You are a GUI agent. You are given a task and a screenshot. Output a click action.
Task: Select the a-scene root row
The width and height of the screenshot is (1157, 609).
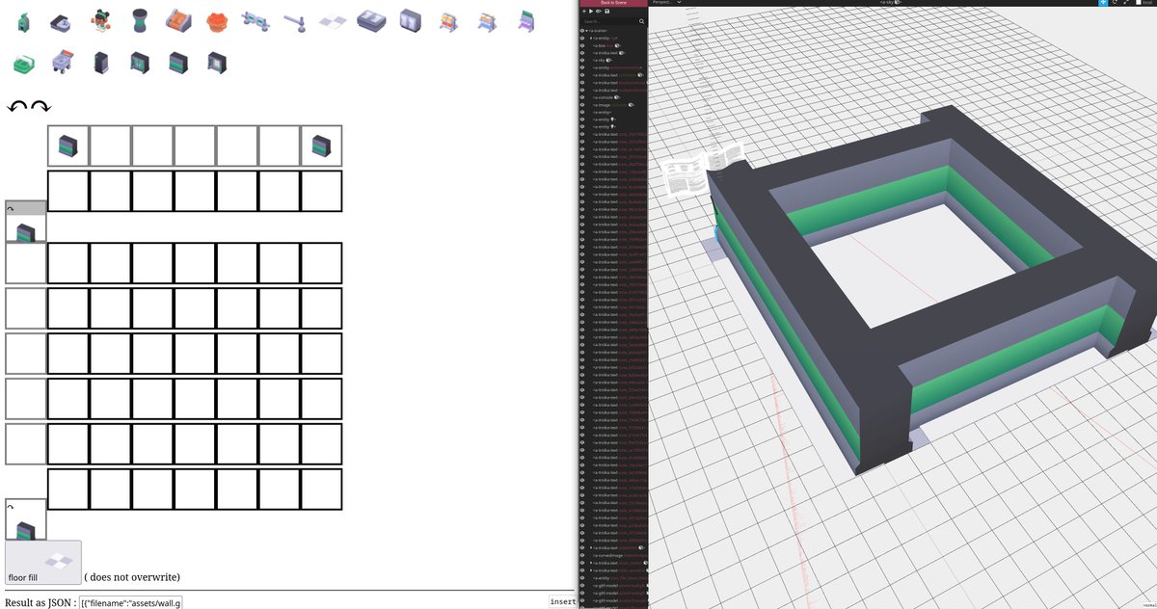coord(615,31)
